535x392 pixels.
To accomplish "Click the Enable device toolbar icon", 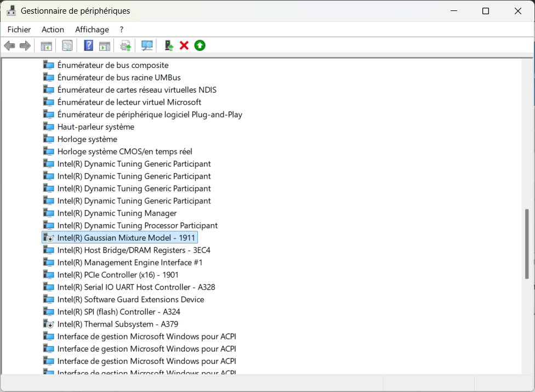I will click(169, 46).
